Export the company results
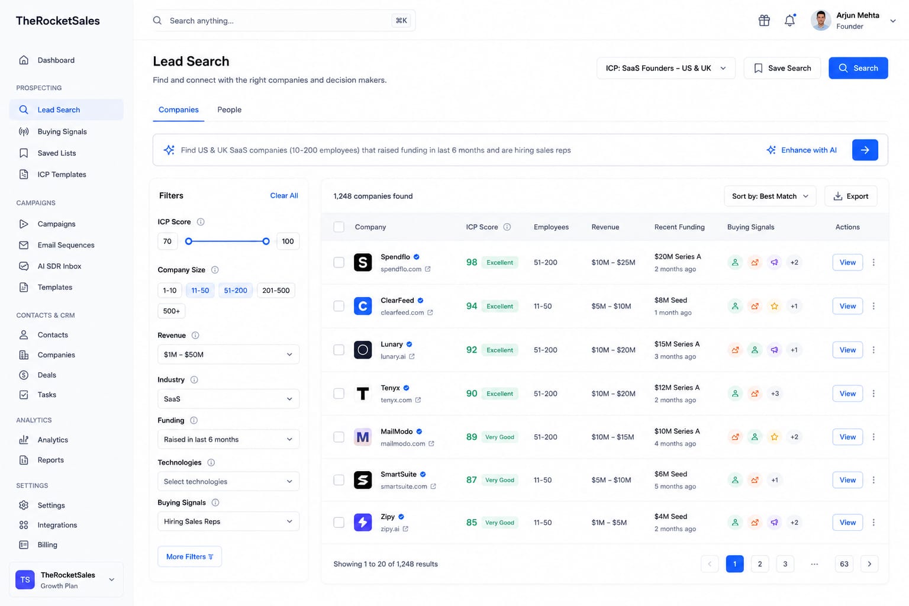The image size is (909, 606). point(851,196)
